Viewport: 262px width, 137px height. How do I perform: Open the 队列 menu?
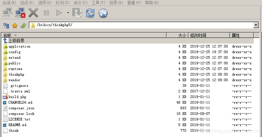[x=62, y=3]
